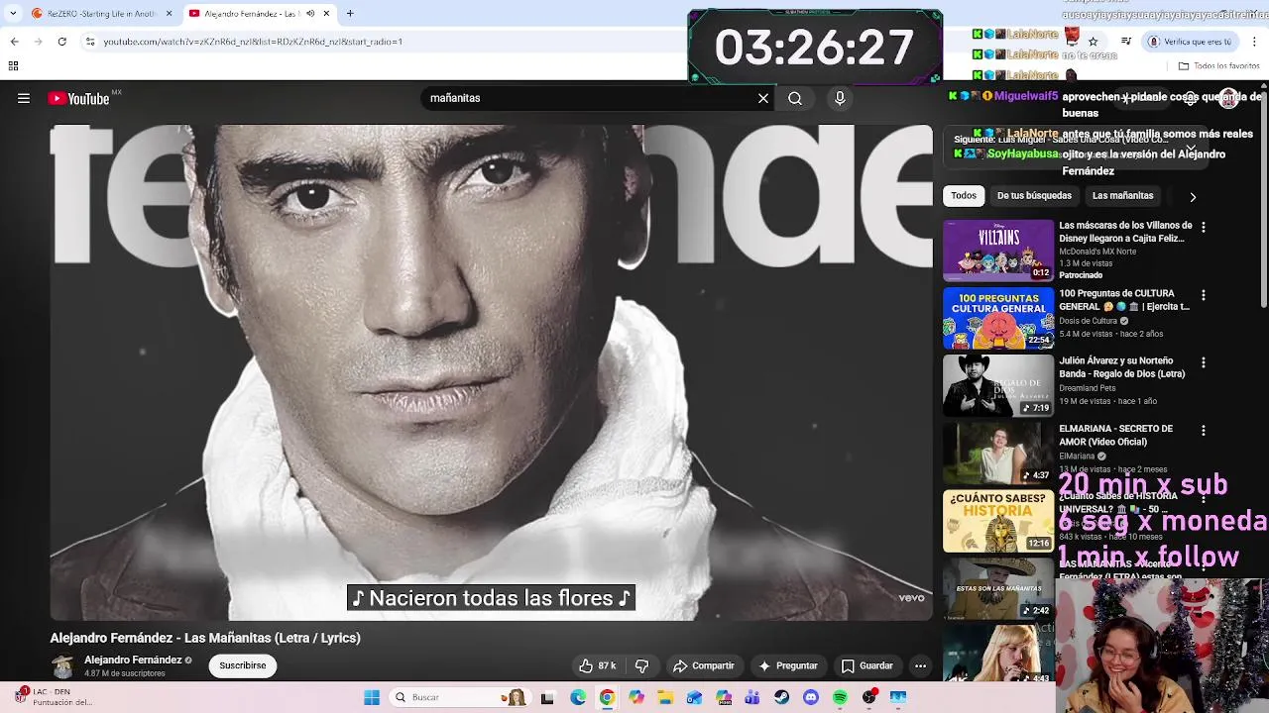Close the Re:ZERO tab
Viewport: 1269px width, 713px height.
(x=169, y=14)
